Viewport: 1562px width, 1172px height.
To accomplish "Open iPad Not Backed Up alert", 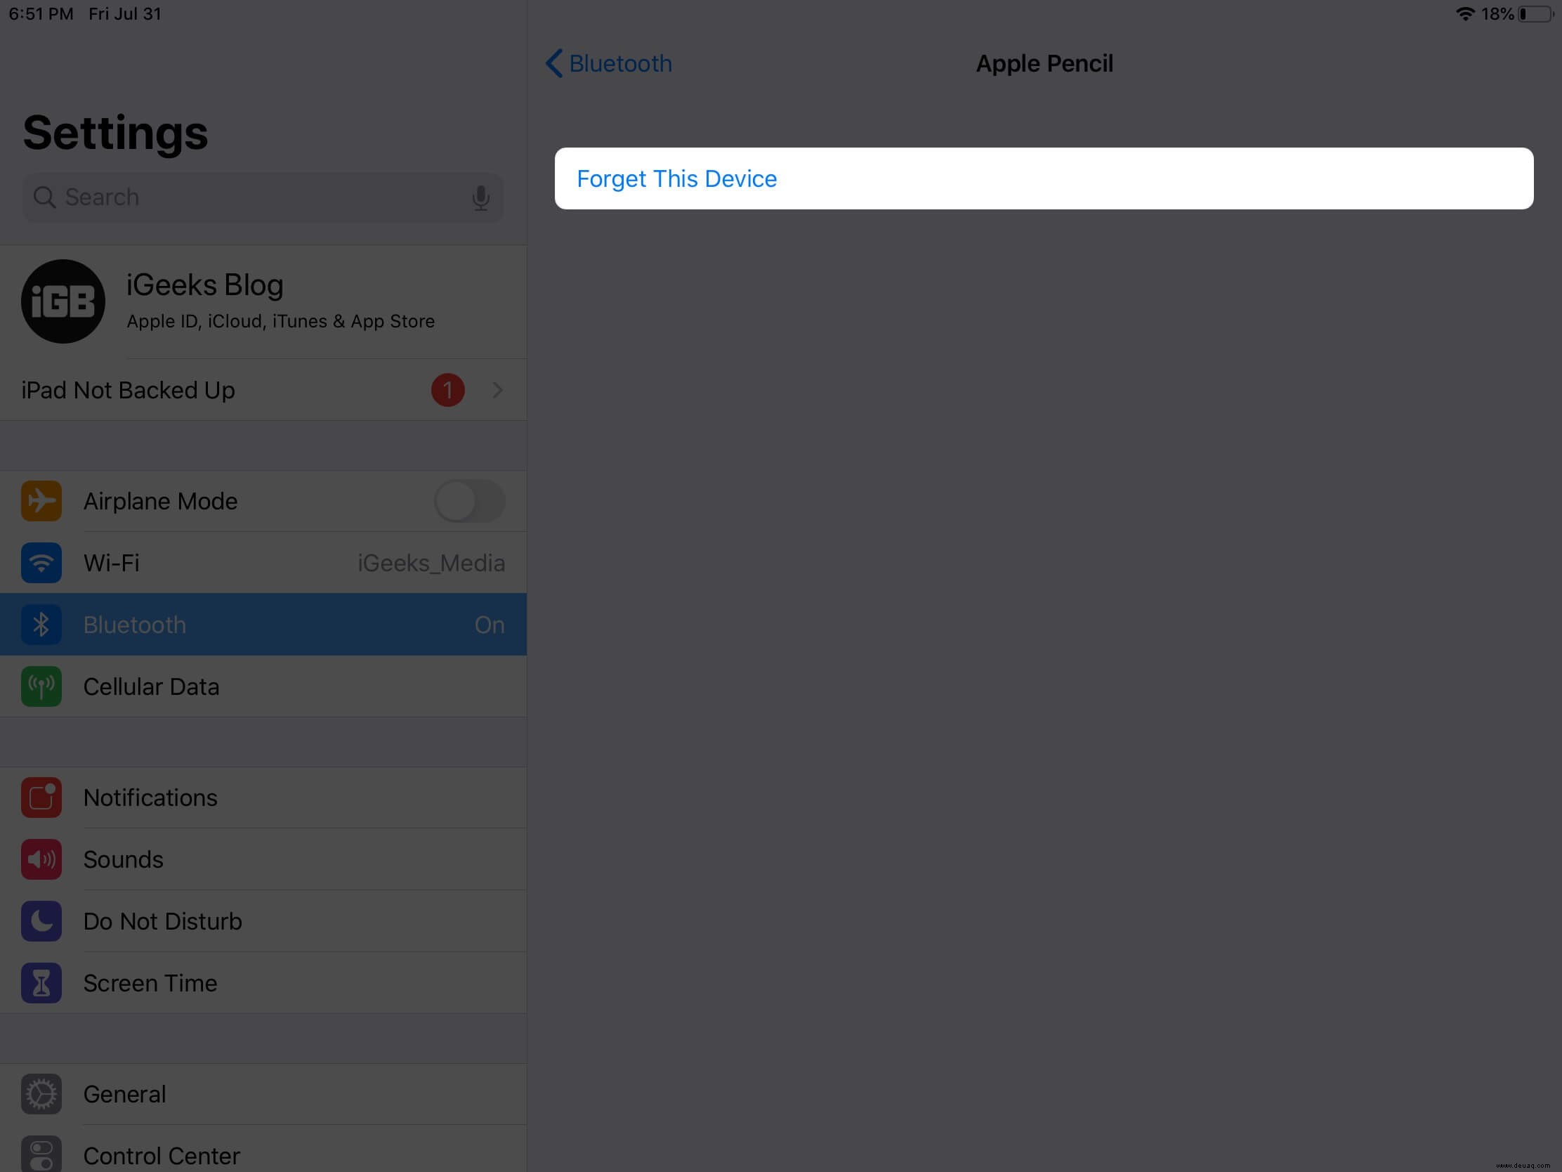I will click(x=263, y=390).
